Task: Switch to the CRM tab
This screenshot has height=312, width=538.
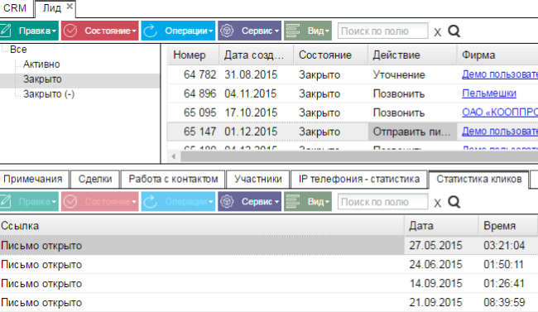Action: (x=15, y=8)
